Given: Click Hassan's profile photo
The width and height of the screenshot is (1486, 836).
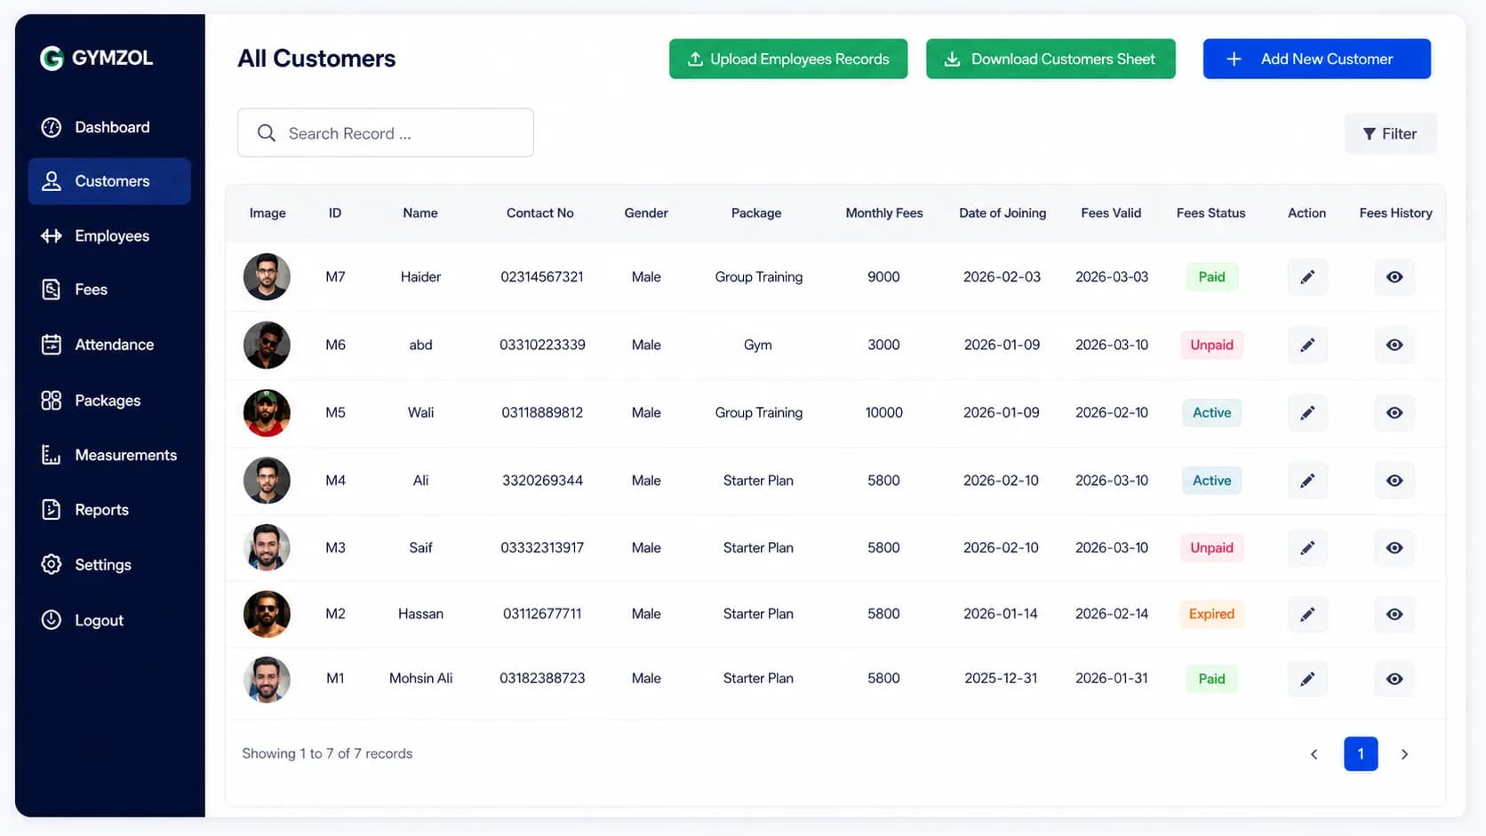Looking at the screenshot, I should tap(267, 614).
